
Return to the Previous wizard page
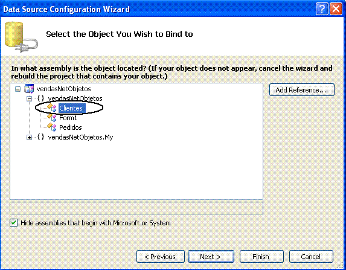(x=161, y=257)
